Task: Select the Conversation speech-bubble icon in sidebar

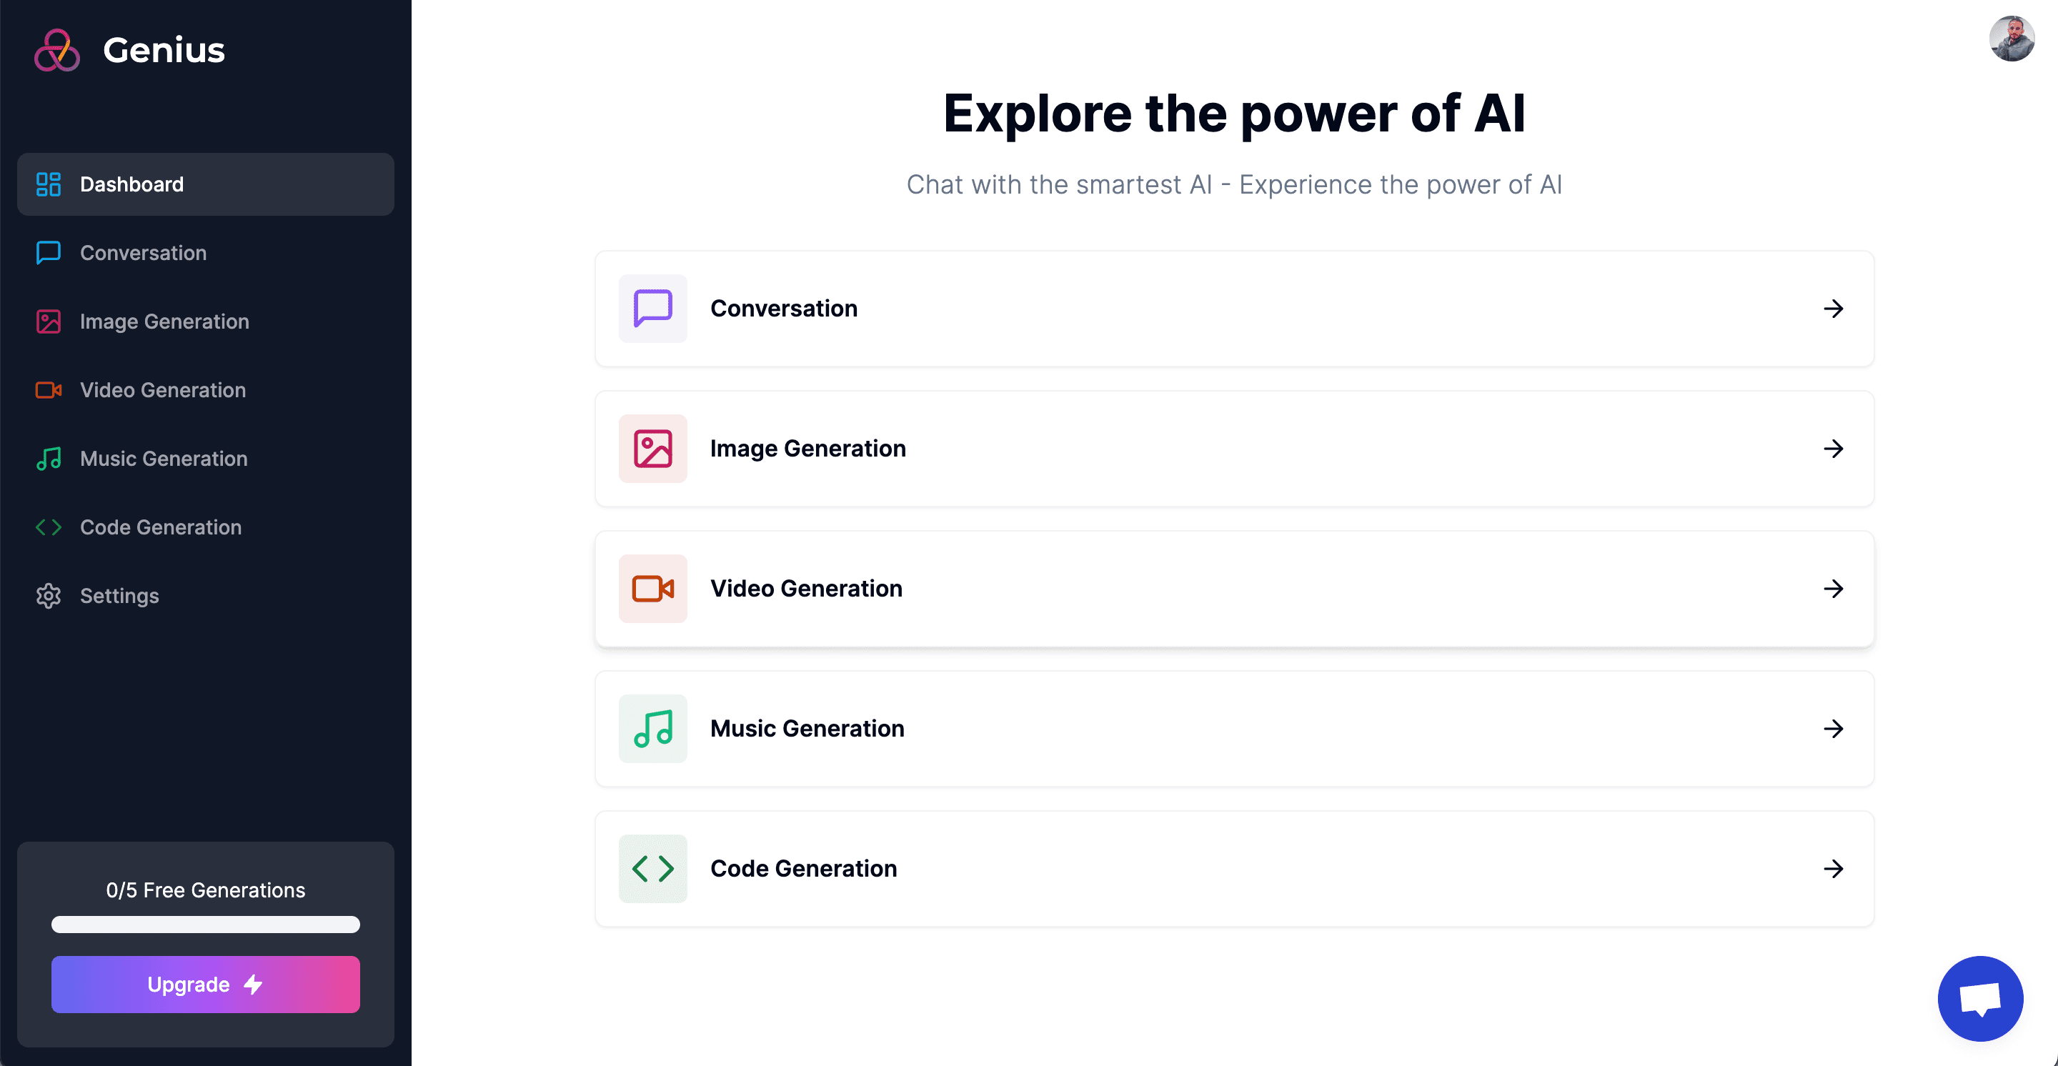Action: pos(48,253)
